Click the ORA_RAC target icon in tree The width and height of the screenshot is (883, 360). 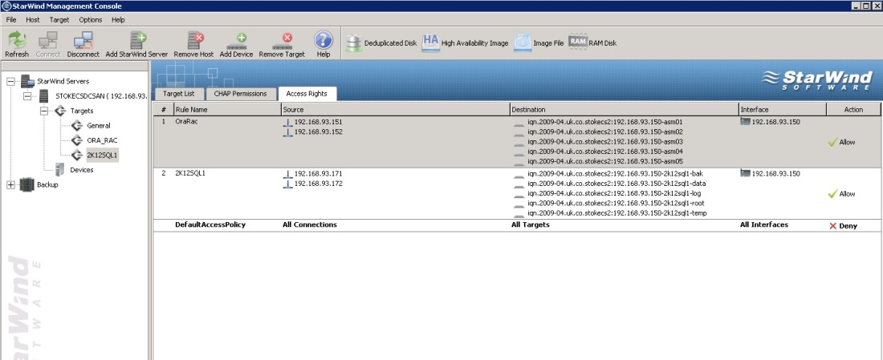pos(77,140)
